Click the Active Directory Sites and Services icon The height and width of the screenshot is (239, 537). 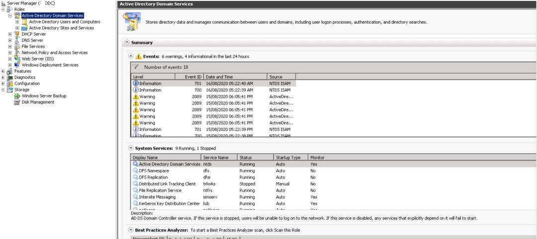pyautogui.click(x=25, y=28)
